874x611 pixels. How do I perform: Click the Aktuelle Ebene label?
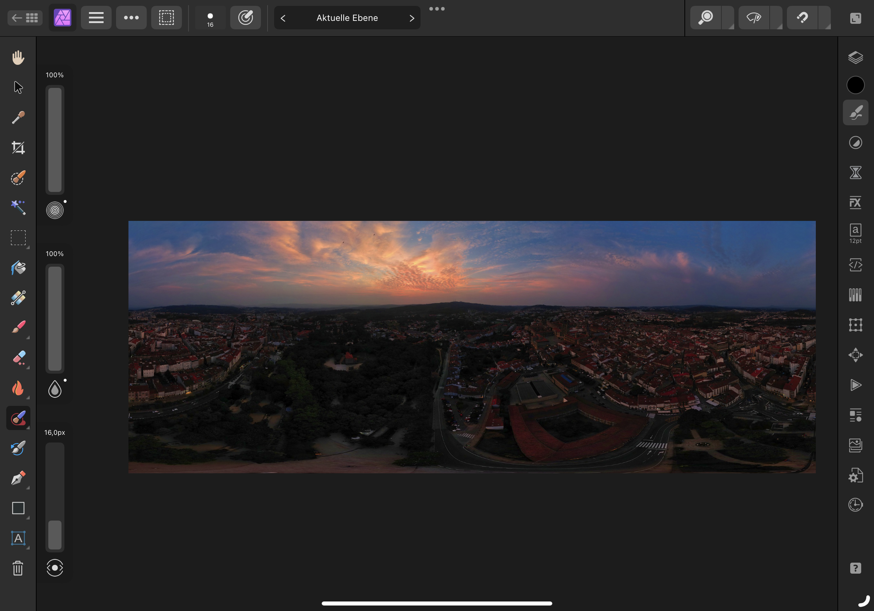click(x=347, y=18)
